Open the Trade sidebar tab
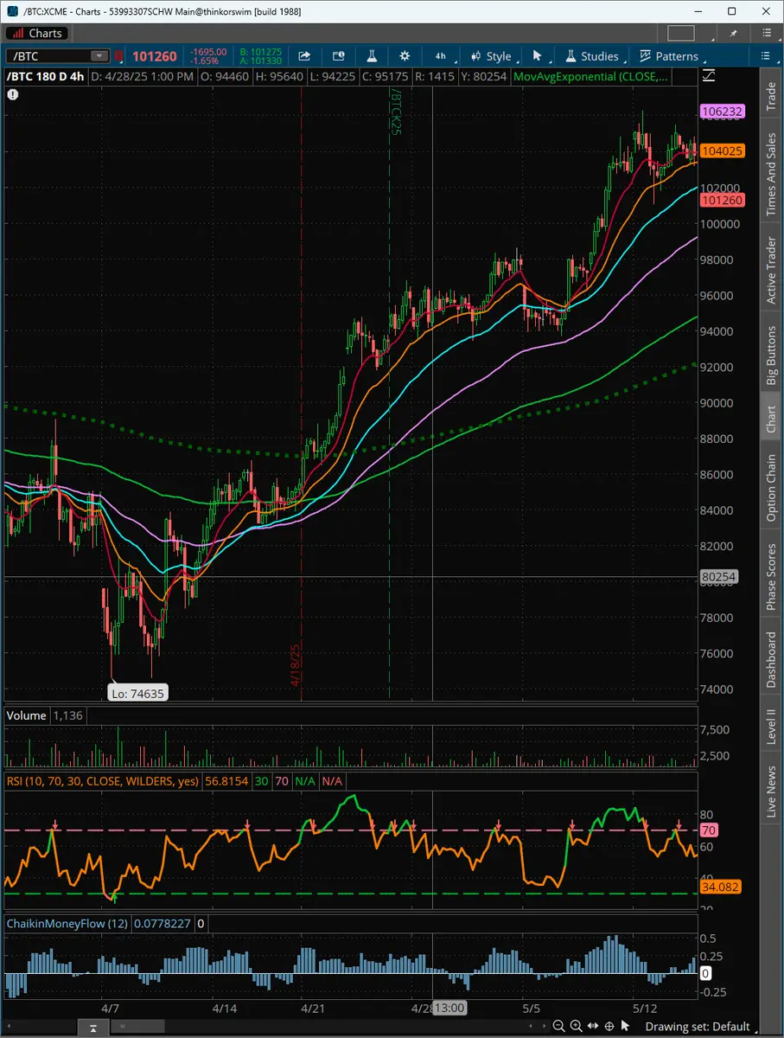The height and width of the screenshot is (1038, 784). 771,97
